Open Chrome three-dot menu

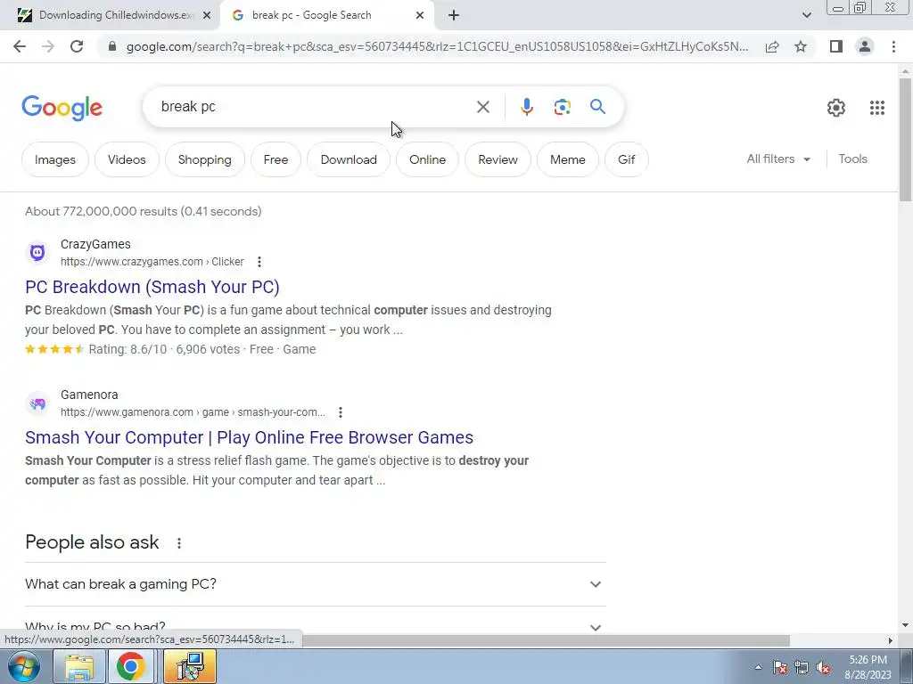tap(893, 46)
